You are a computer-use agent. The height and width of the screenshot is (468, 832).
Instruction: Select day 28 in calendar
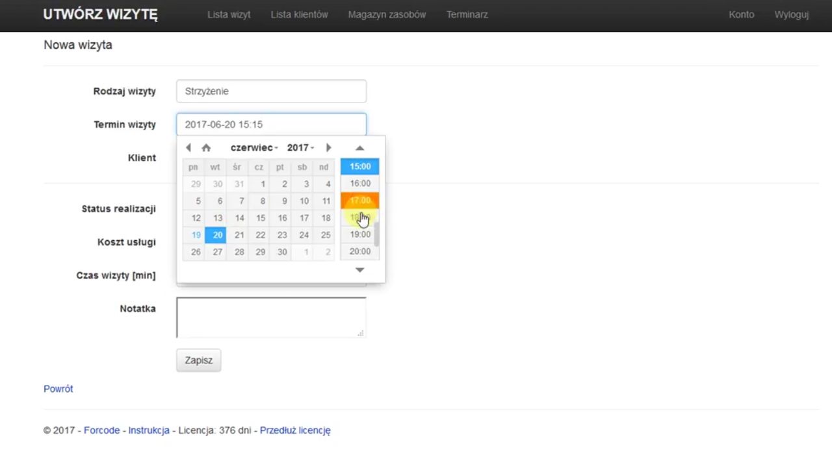click(x=237, y=252)
